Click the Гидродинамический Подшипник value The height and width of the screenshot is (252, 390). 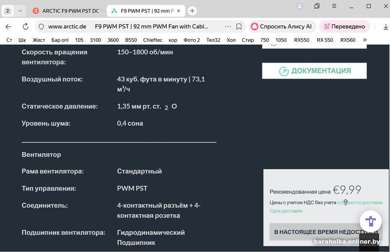pyautogui.click(x=151, y=237)
